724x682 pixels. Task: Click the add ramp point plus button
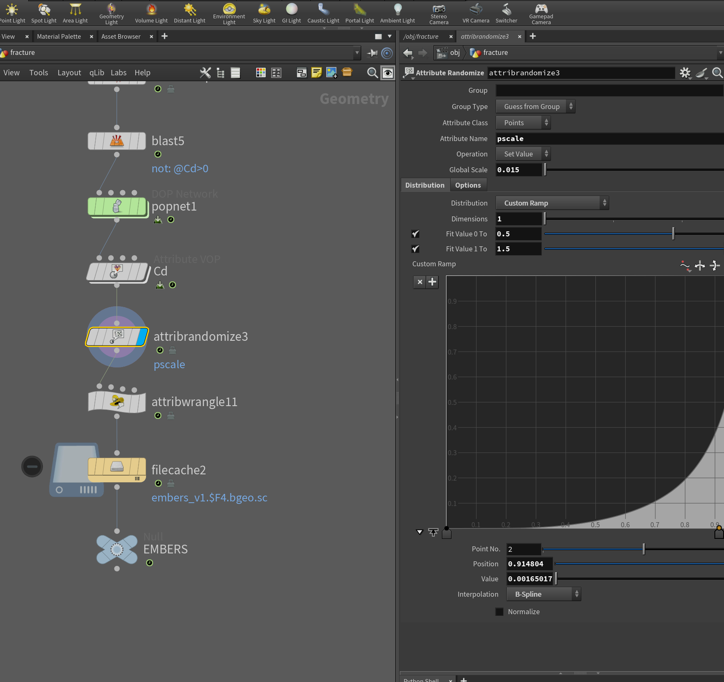pos(432,282)
